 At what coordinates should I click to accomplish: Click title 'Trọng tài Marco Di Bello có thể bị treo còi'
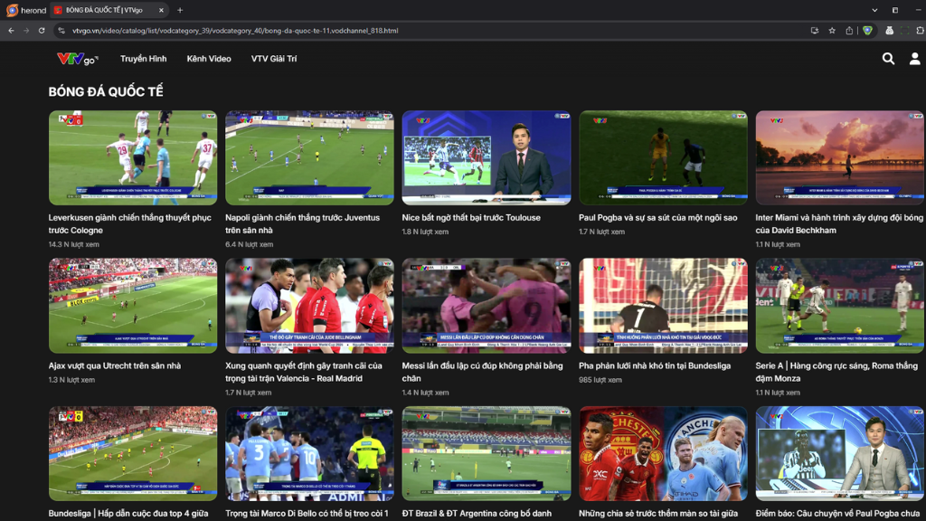coord(307,514)
